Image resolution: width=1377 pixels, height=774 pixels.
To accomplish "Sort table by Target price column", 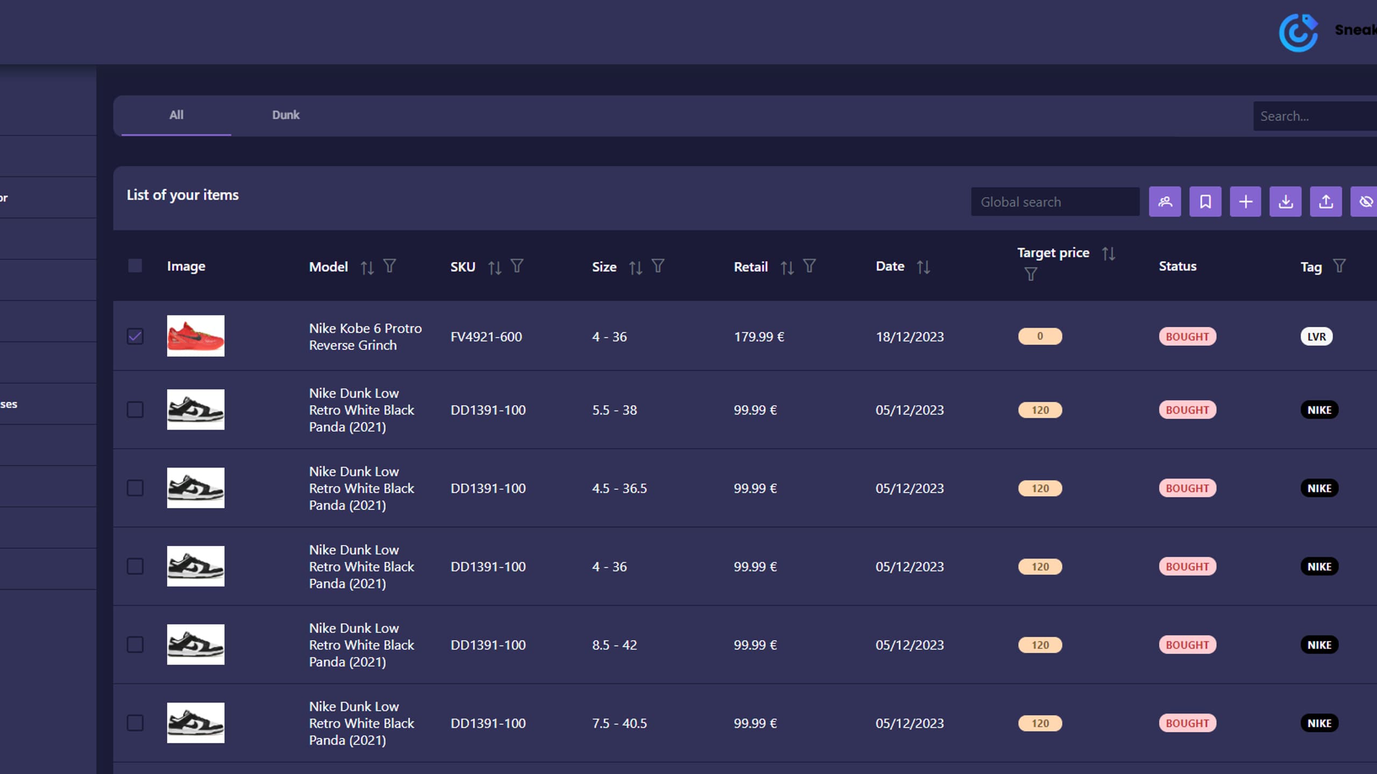I will (1108, 253).
